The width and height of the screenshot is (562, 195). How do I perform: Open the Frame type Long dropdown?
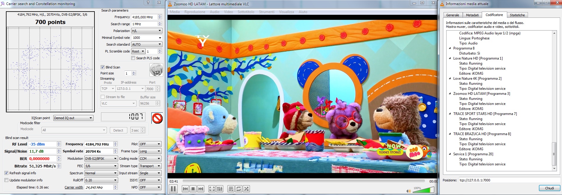click(150, 151)
